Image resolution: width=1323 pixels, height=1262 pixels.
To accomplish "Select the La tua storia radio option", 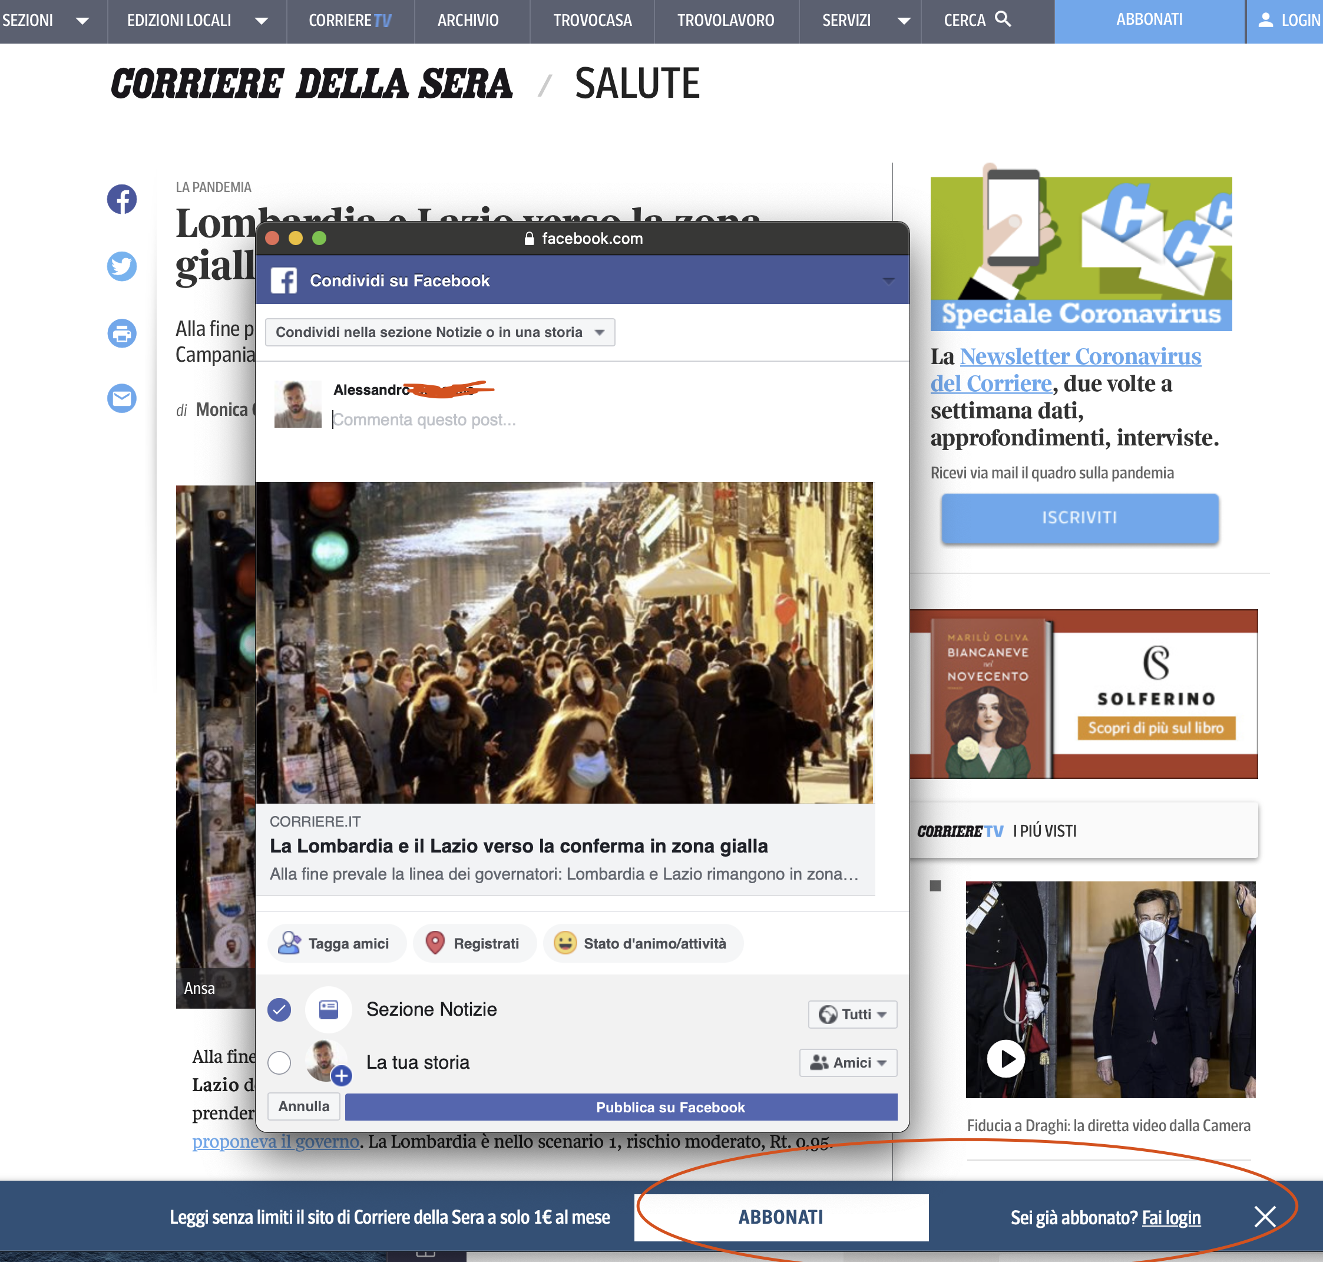I will [x=279, y=1063].
